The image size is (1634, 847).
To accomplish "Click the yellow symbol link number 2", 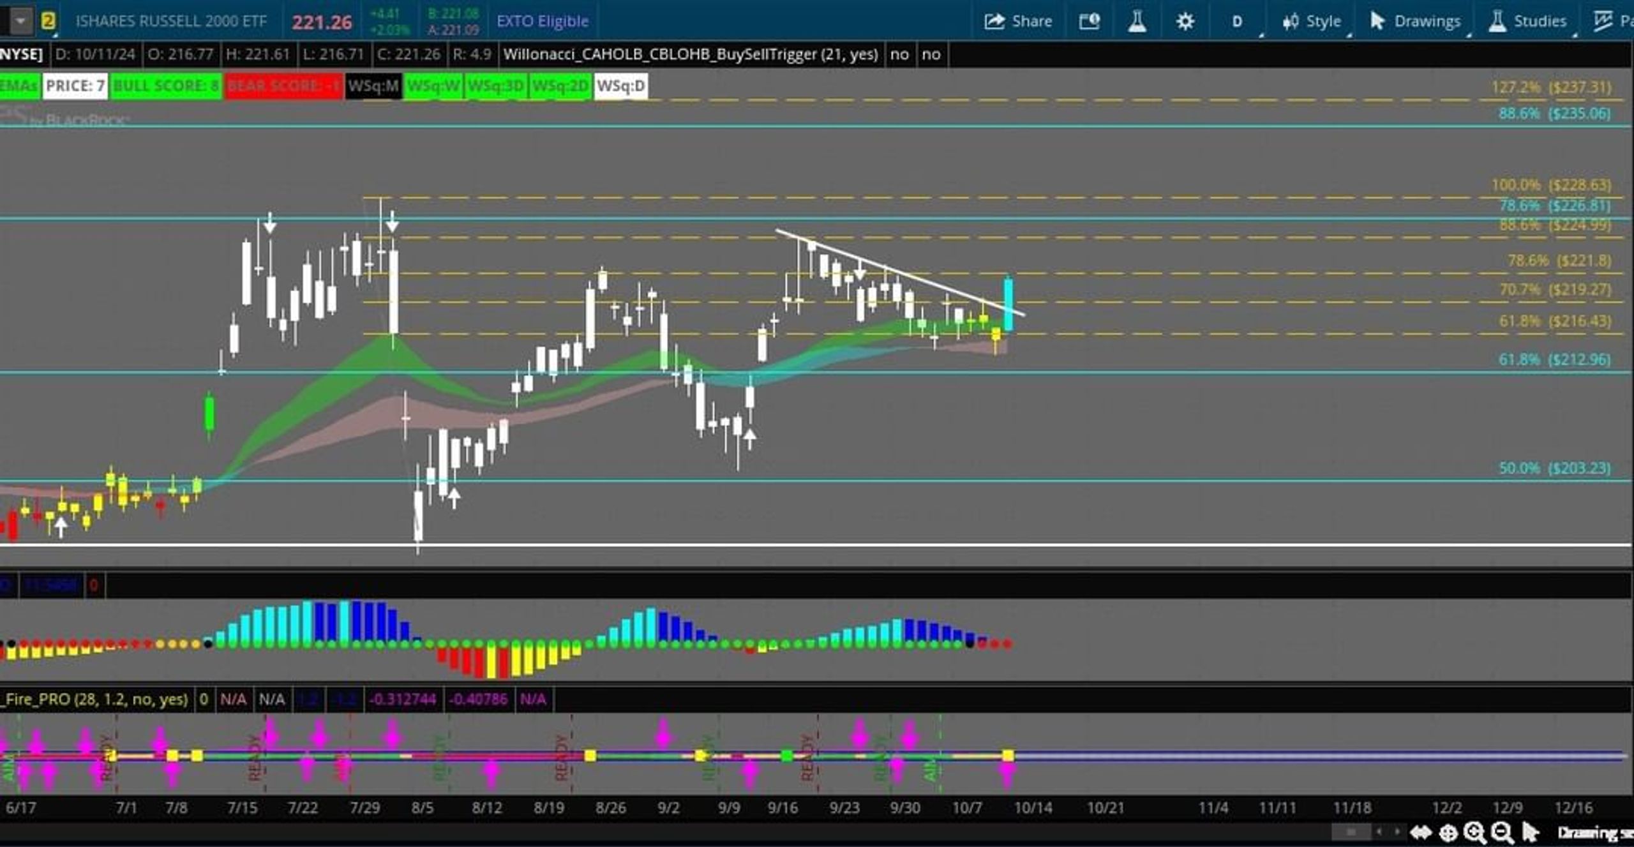I will [x=48, y=21].
